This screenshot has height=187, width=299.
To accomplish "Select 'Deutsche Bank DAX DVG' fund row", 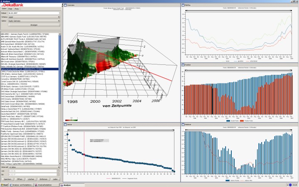I will pos(30,111).
